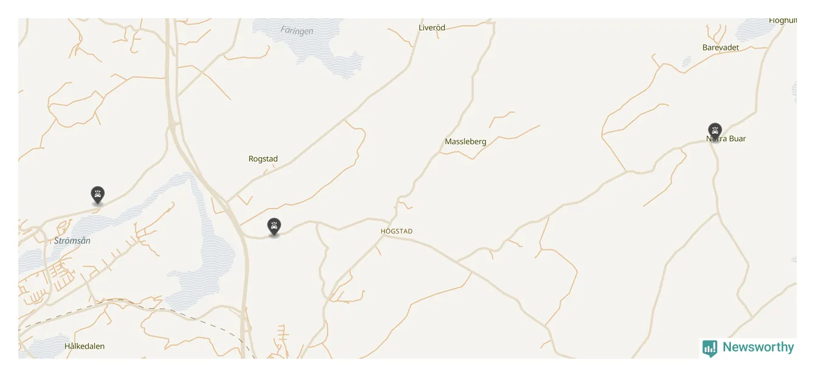The height and width of the screenshot is (377, 815).
Task: Click the Norra Buar place name text
Action: point(726,139)
